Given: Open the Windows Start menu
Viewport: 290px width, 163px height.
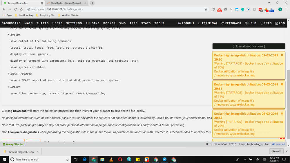Looking at the screenshot, I should pos(4,159).
